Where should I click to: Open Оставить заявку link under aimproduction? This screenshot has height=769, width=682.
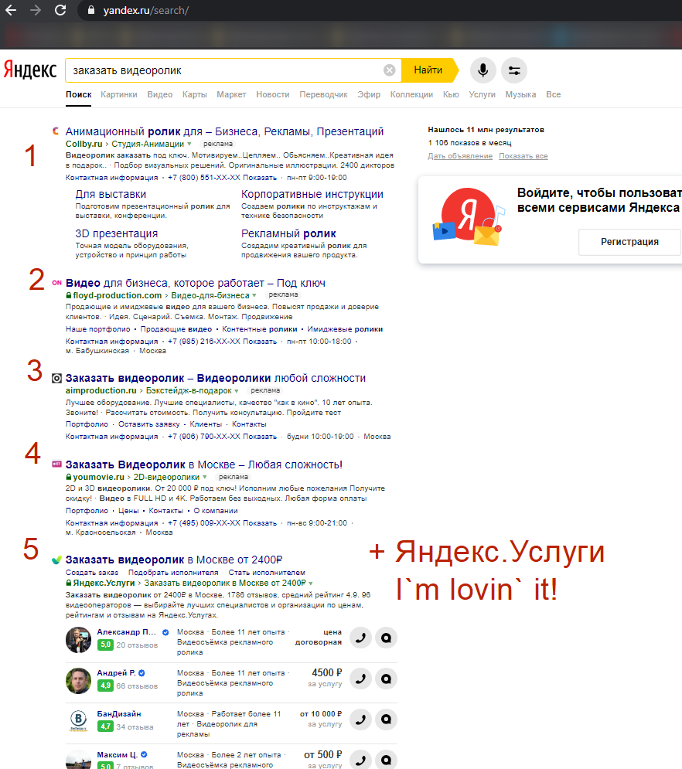coord(149,424)
